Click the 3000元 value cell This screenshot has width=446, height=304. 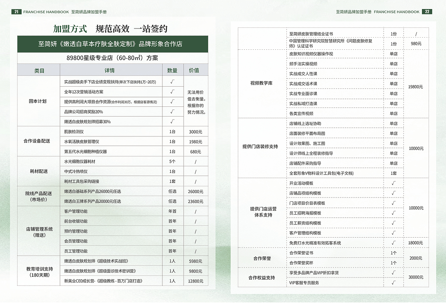[x=196, y=132]
